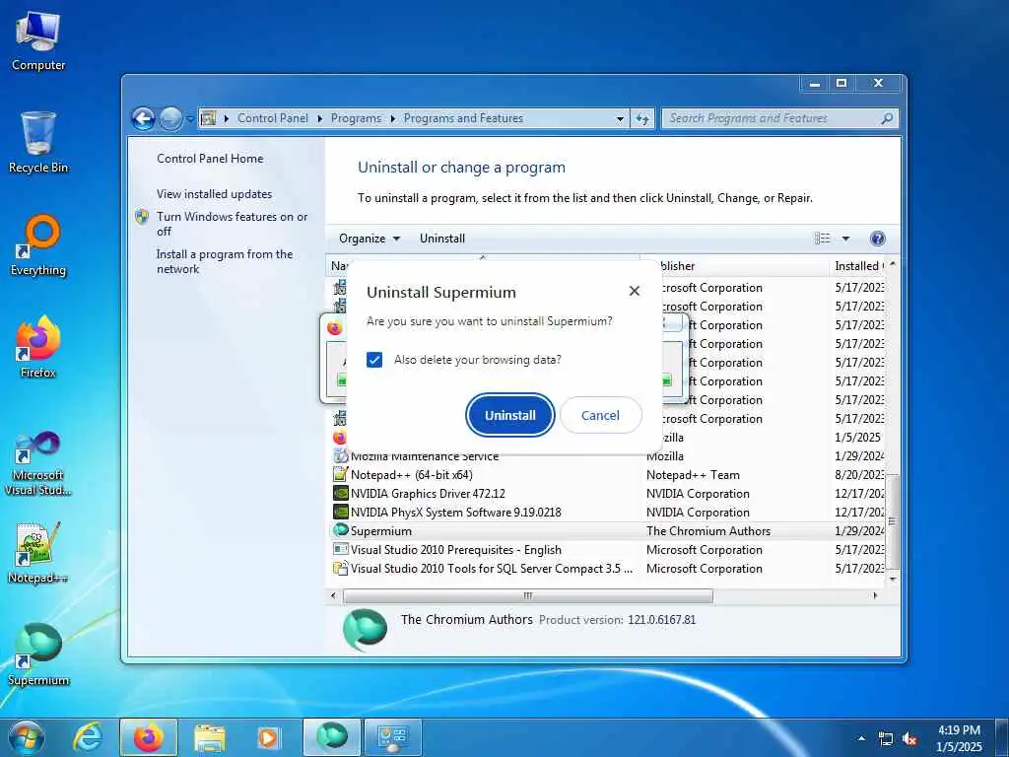Go back in Control Panel navigation
This screenshot has height=757, width=1009.
pyautogui.click(x=143, y=118)
